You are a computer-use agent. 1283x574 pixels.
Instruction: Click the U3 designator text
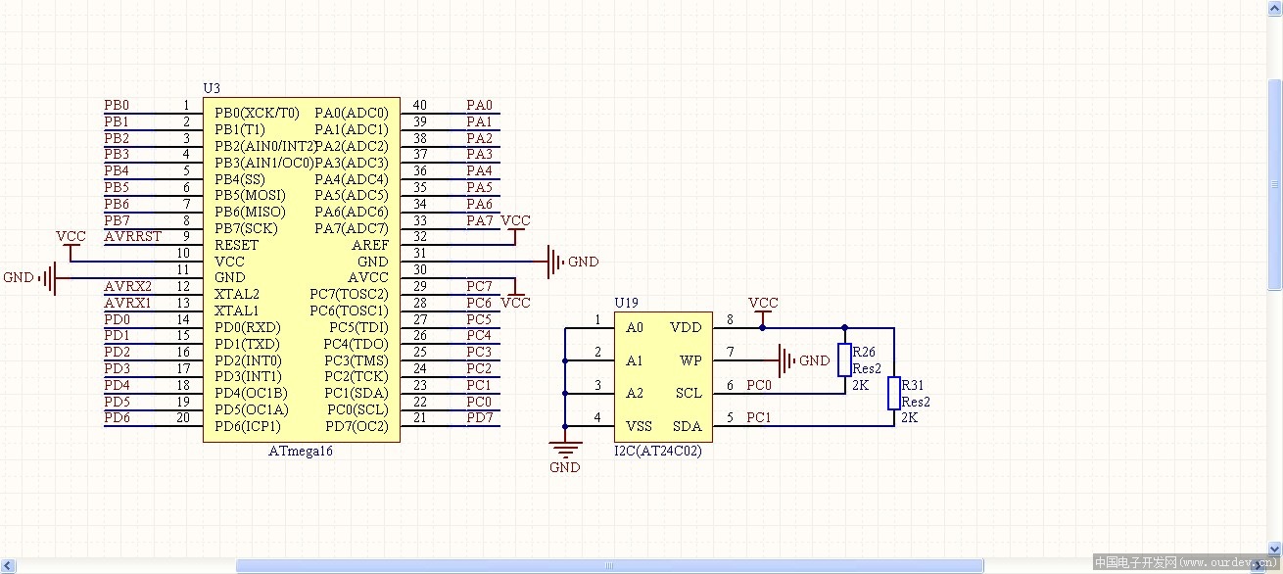tap(212, 88)
